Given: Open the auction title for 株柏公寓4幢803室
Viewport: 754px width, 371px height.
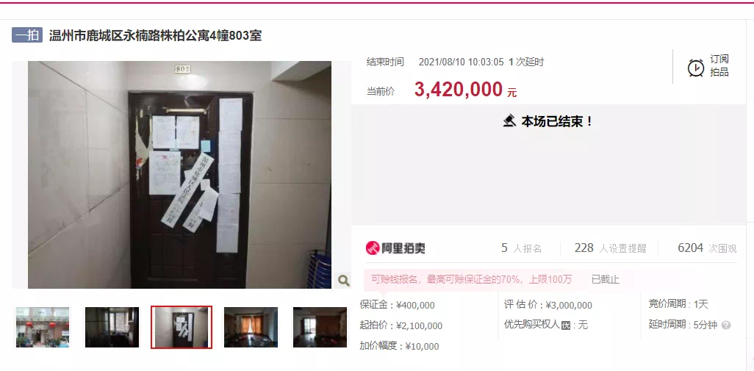Looking at the screenshot, I should click(x=155, y=35).
